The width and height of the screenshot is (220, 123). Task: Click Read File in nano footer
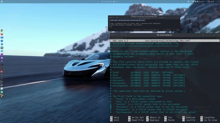136,120
